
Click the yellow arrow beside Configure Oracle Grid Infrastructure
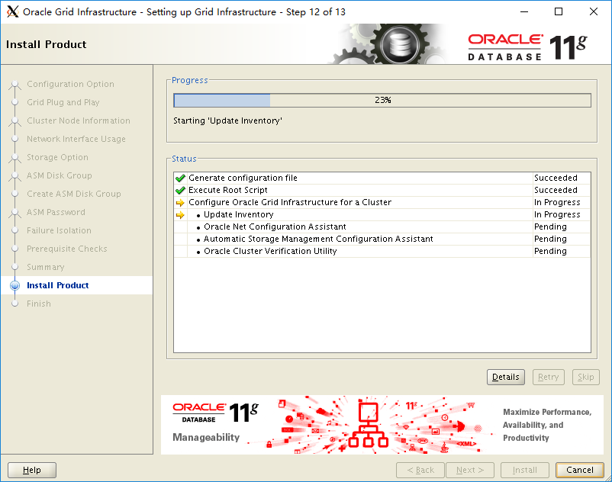(x=180, y=203)
